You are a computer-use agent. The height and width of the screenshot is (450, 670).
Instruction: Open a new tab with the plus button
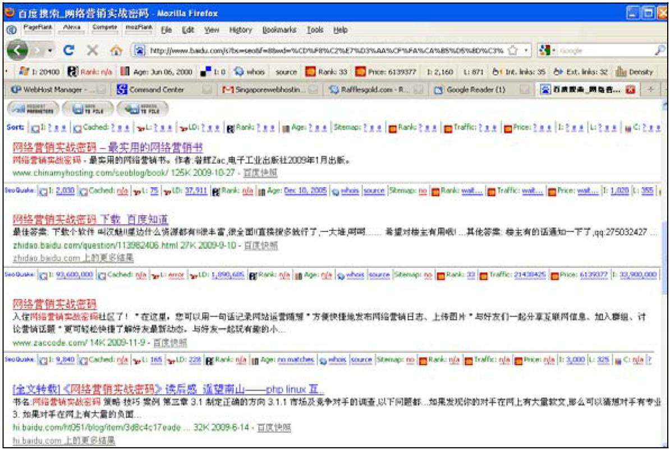click(651, 90)
